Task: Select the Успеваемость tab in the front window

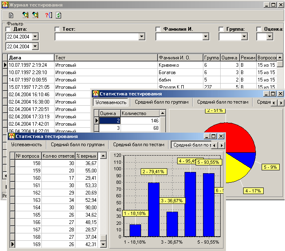Action: (x=26, y=145)
